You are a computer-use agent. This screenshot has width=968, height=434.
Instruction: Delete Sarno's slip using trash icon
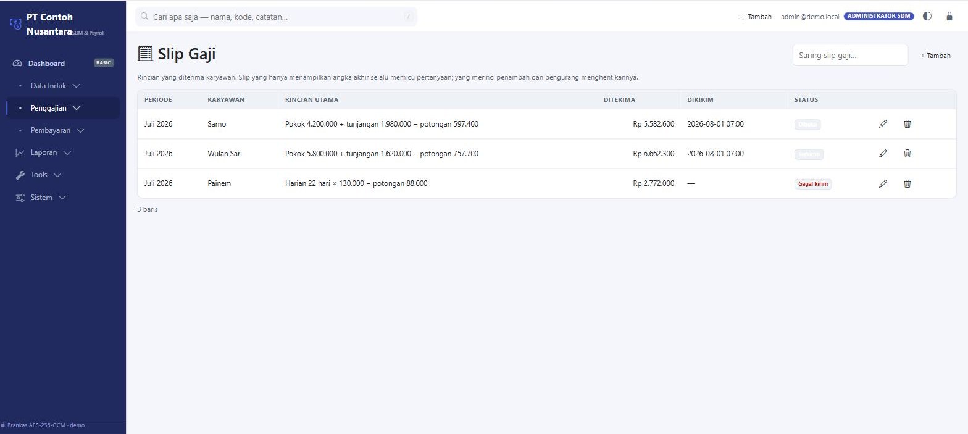907,124
